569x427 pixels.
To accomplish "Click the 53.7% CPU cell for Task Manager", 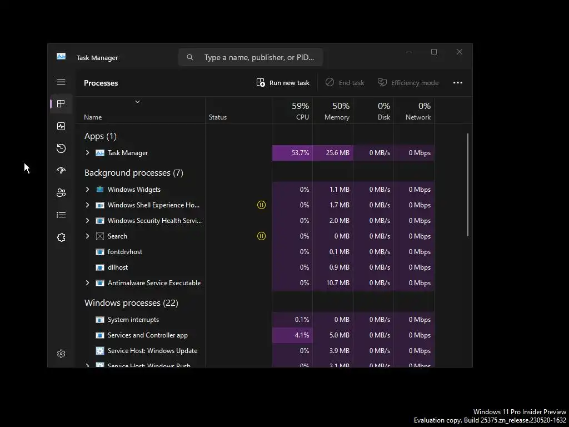I will coord(292,153).
